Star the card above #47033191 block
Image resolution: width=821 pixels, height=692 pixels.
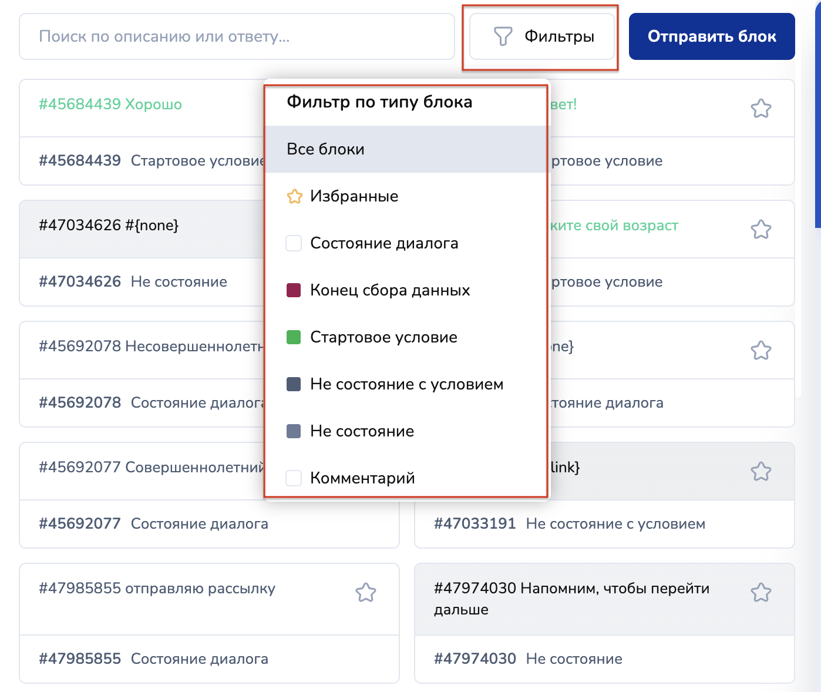761,471
